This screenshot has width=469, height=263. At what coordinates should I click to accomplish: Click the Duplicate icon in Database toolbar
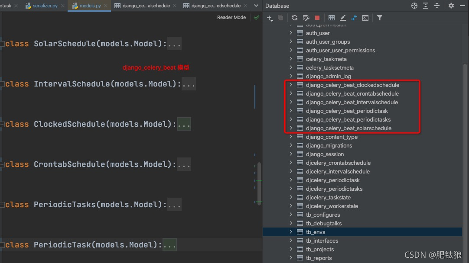(x=280, y=18)
